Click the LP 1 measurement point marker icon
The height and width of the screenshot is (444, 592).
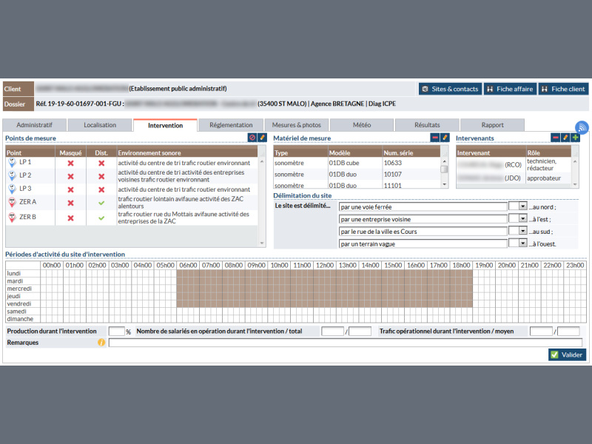[x=12, y=163]
